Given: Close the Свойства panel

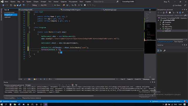Looking at the screenshot, I should click(186, 45).
